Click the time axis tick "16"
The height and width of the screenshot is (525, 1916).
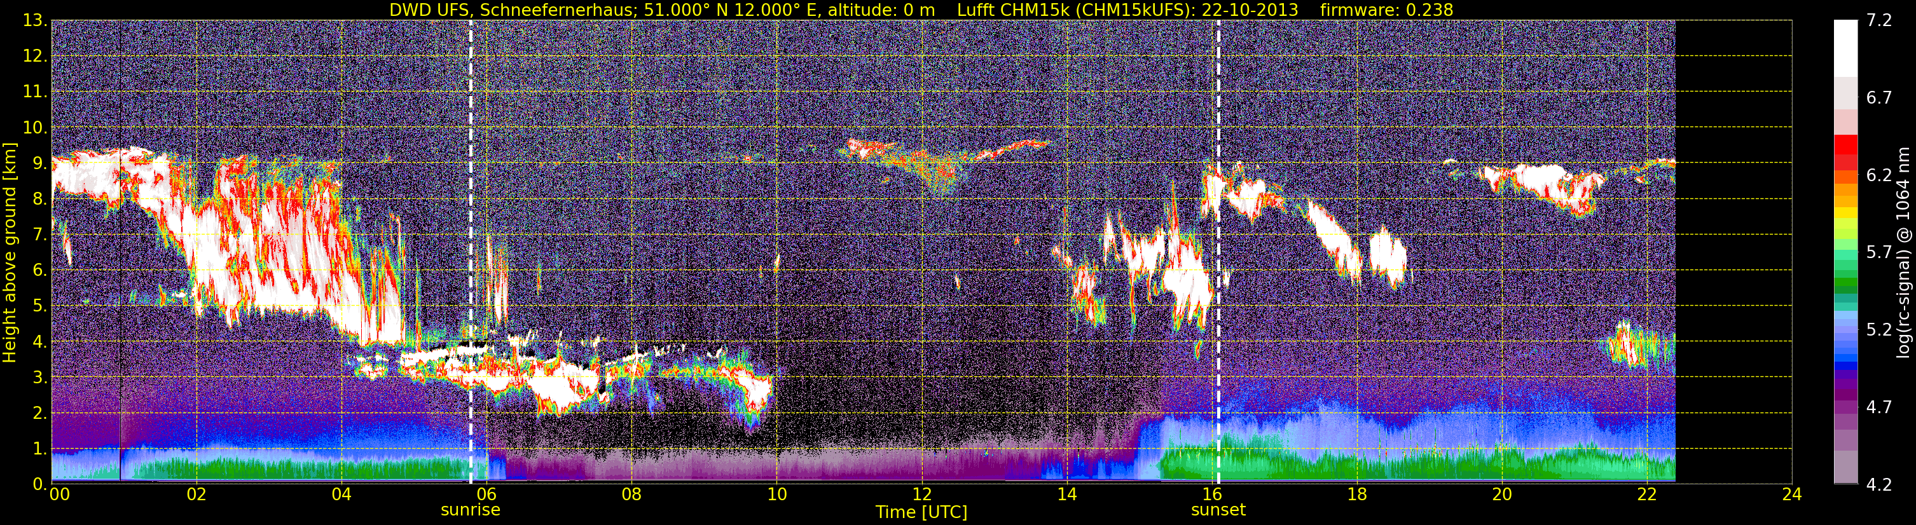(x=1211, y=495)
